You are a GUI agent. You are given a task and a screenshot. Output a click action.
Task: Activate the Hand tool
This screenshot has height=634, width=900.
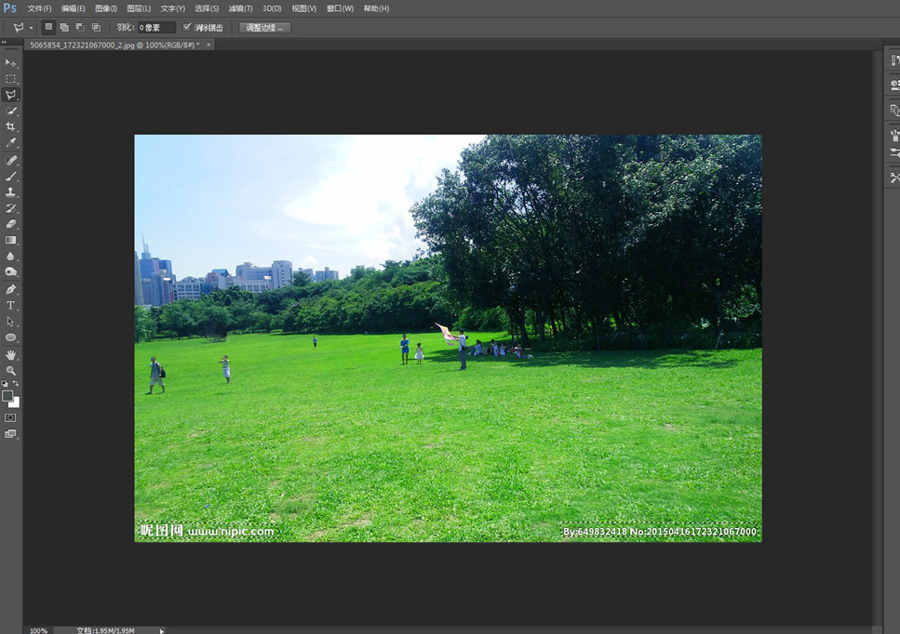pos(11,354)
